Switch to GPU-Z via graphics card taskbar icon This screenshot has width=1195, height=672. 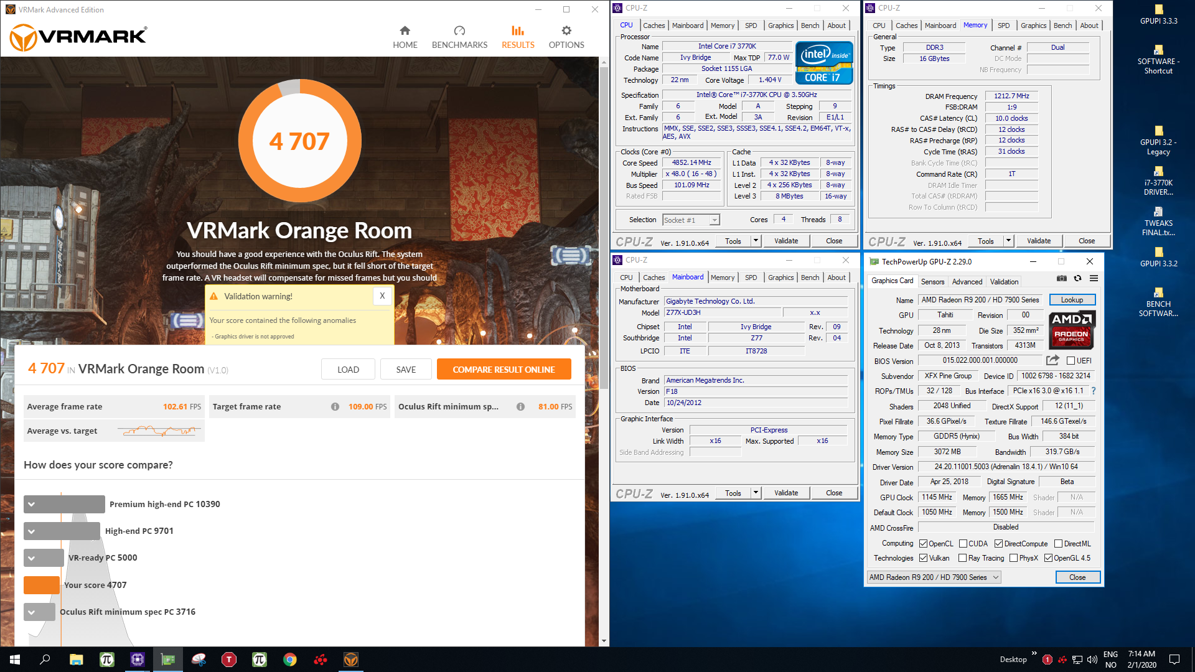point(168,660)
